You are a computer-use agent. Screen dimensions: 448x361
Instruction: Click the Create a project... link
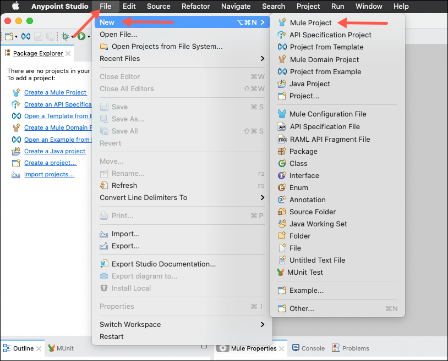point(50,163)
